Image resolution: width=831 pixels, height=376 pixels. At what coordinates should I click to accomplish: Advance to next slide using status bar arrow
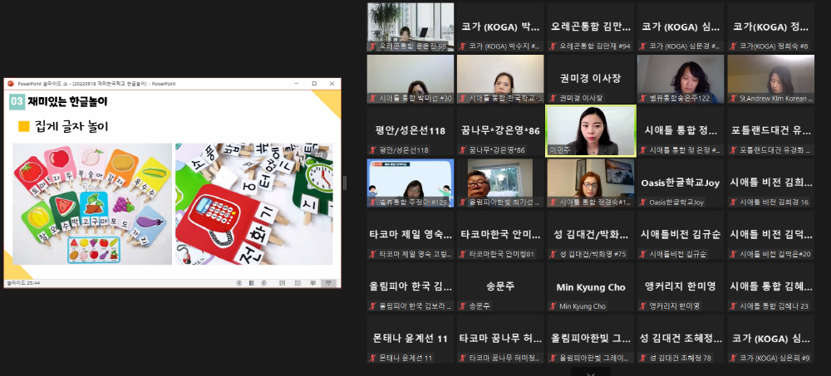(x=264, y=283)
